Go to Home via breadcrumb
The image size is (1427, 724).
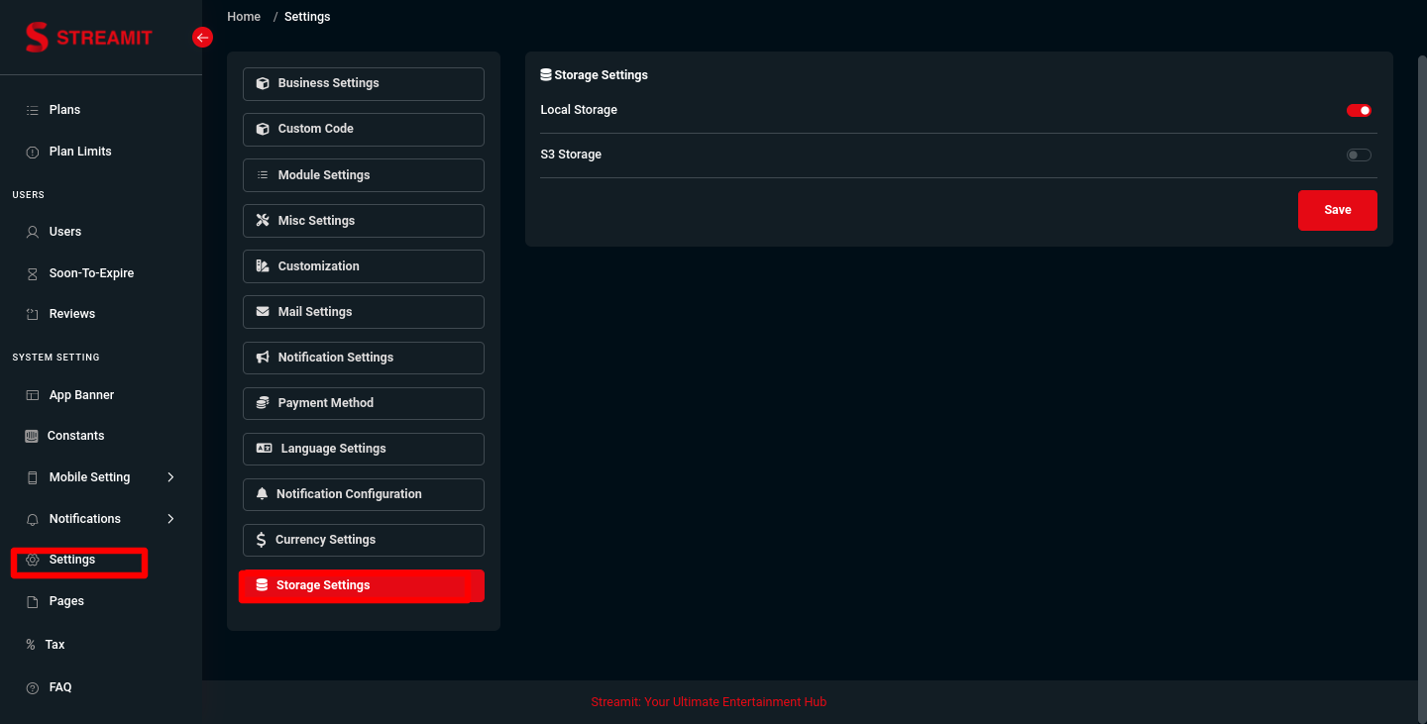pos(244,17)
